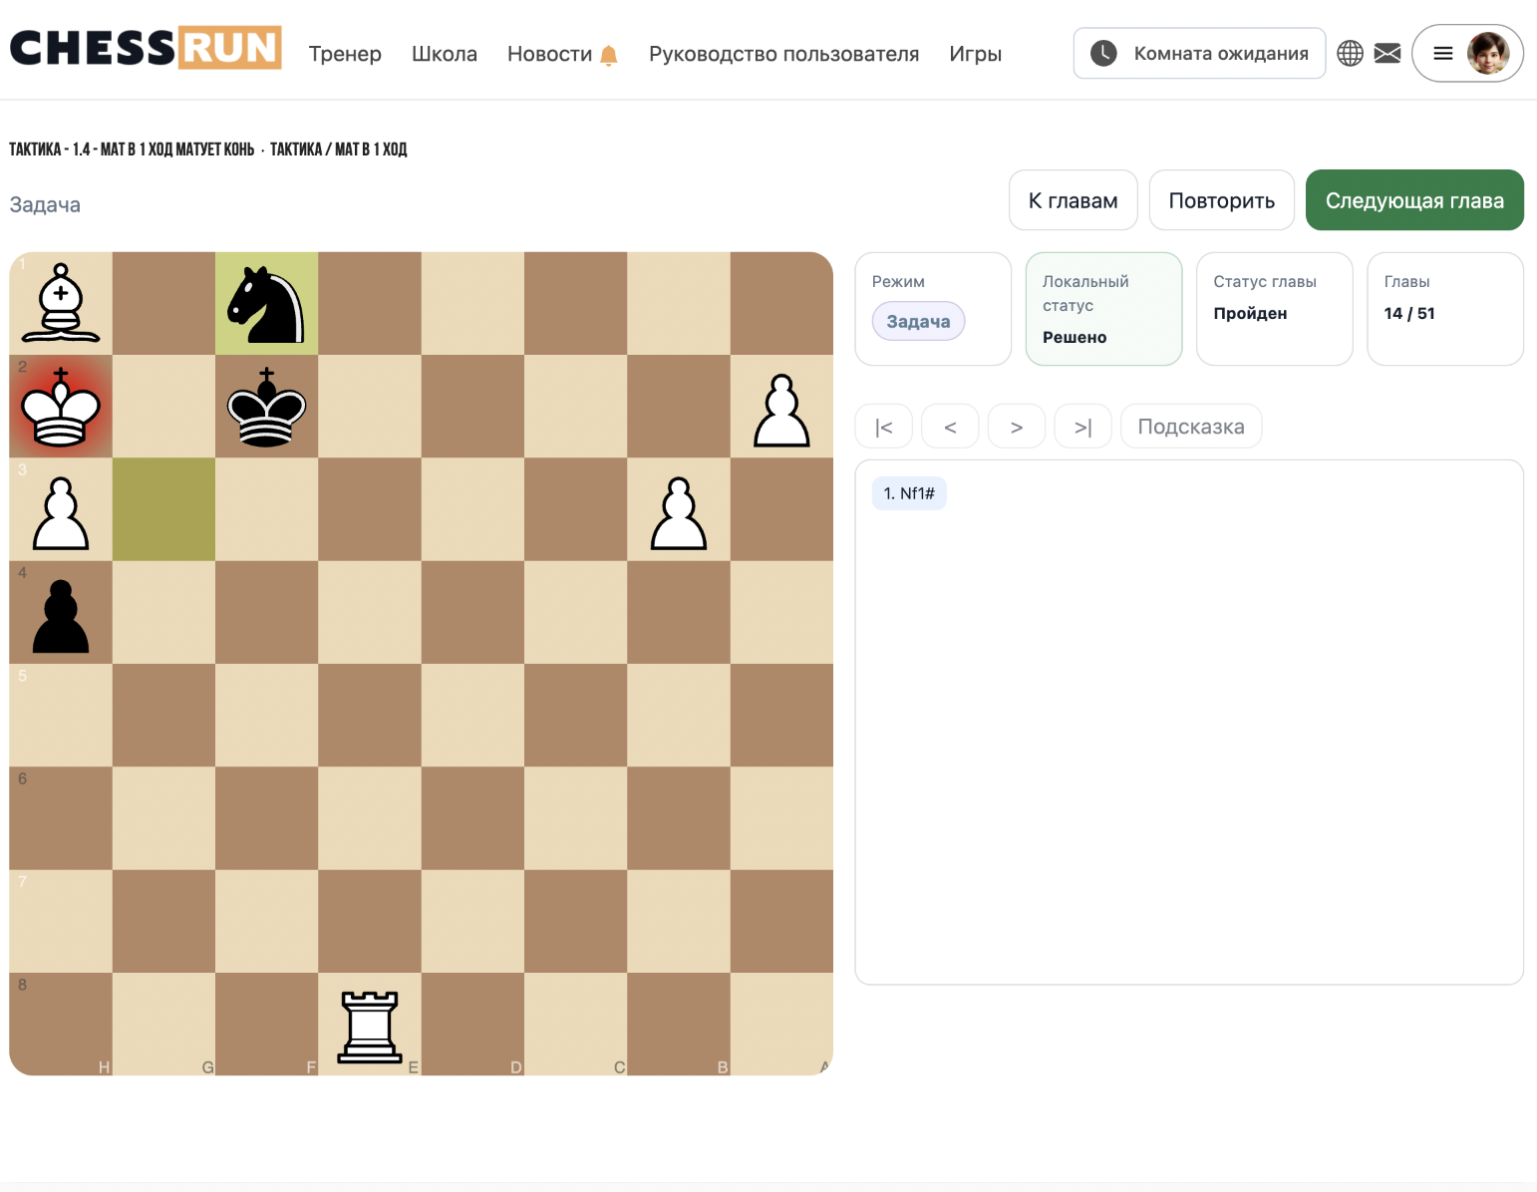Click the clock icon in waiting room button
This screenshot has height=1192, width=1537.
click(1103, 53)
